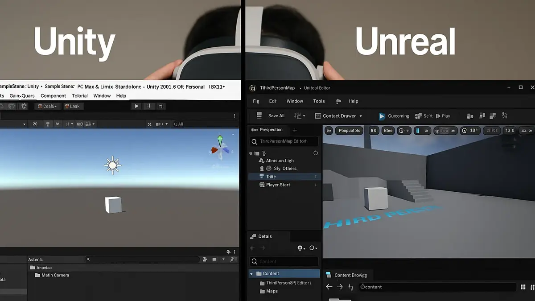Click the value 20 field in Unity scene toolbar

coord(35,124)
